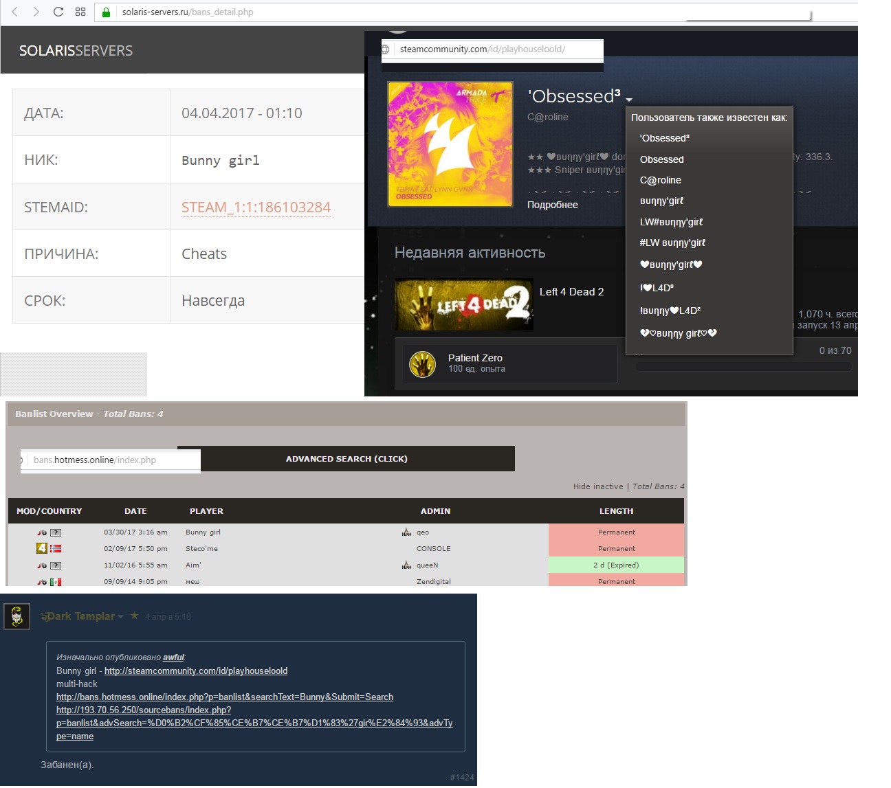Click the browser back arrow
891x788 pixels.
(x=14, y=12)
